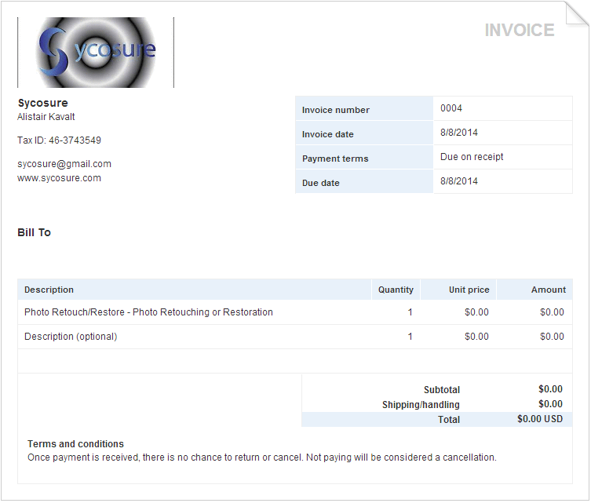Screen dimensions: 591x503
Task: Click amount in Description (optional) row
Action: coord(552,337)
